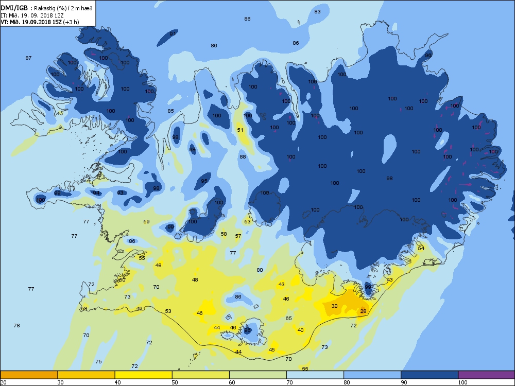This screenshot has width=515, height=386.
Task: Click the 60–70% pale green legend swatch
Action: pos(258,375)
